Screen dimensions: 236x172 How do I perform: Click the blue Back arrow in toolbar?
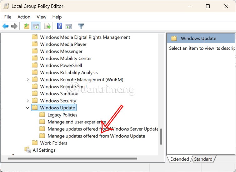(5, 26)
